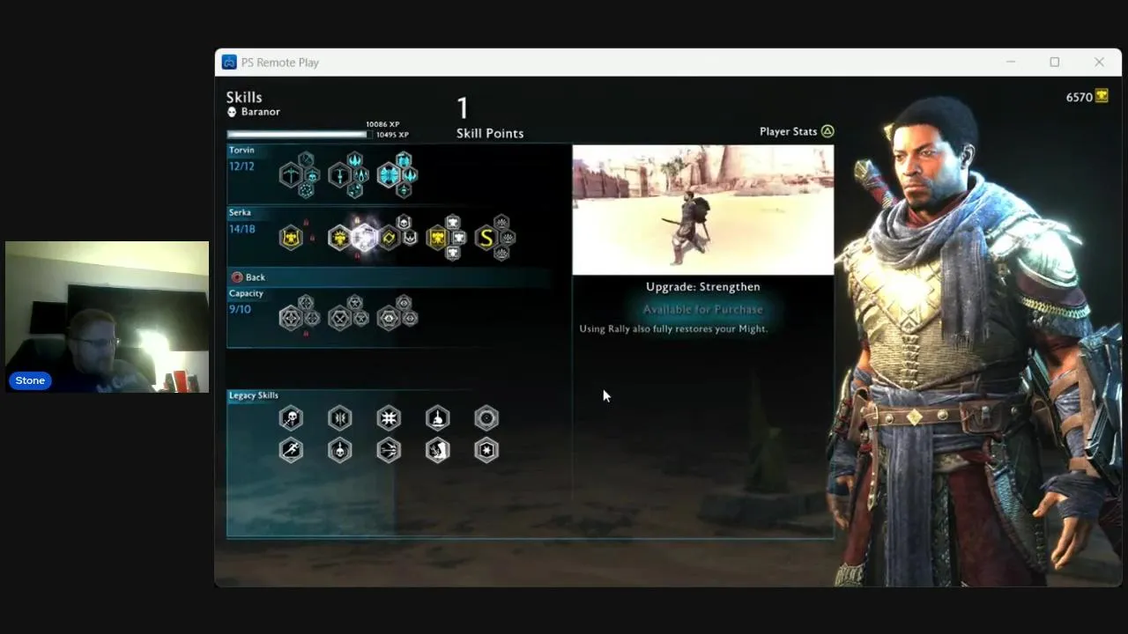1128x634 pixels.
Task: Click the Stone name badge
Action: coord(30,380)
